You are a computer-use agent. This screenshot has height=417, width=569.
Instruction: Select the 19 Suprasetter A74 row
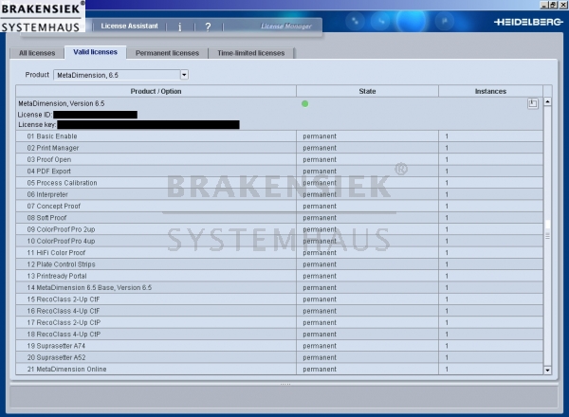click(x=280, y=346)
